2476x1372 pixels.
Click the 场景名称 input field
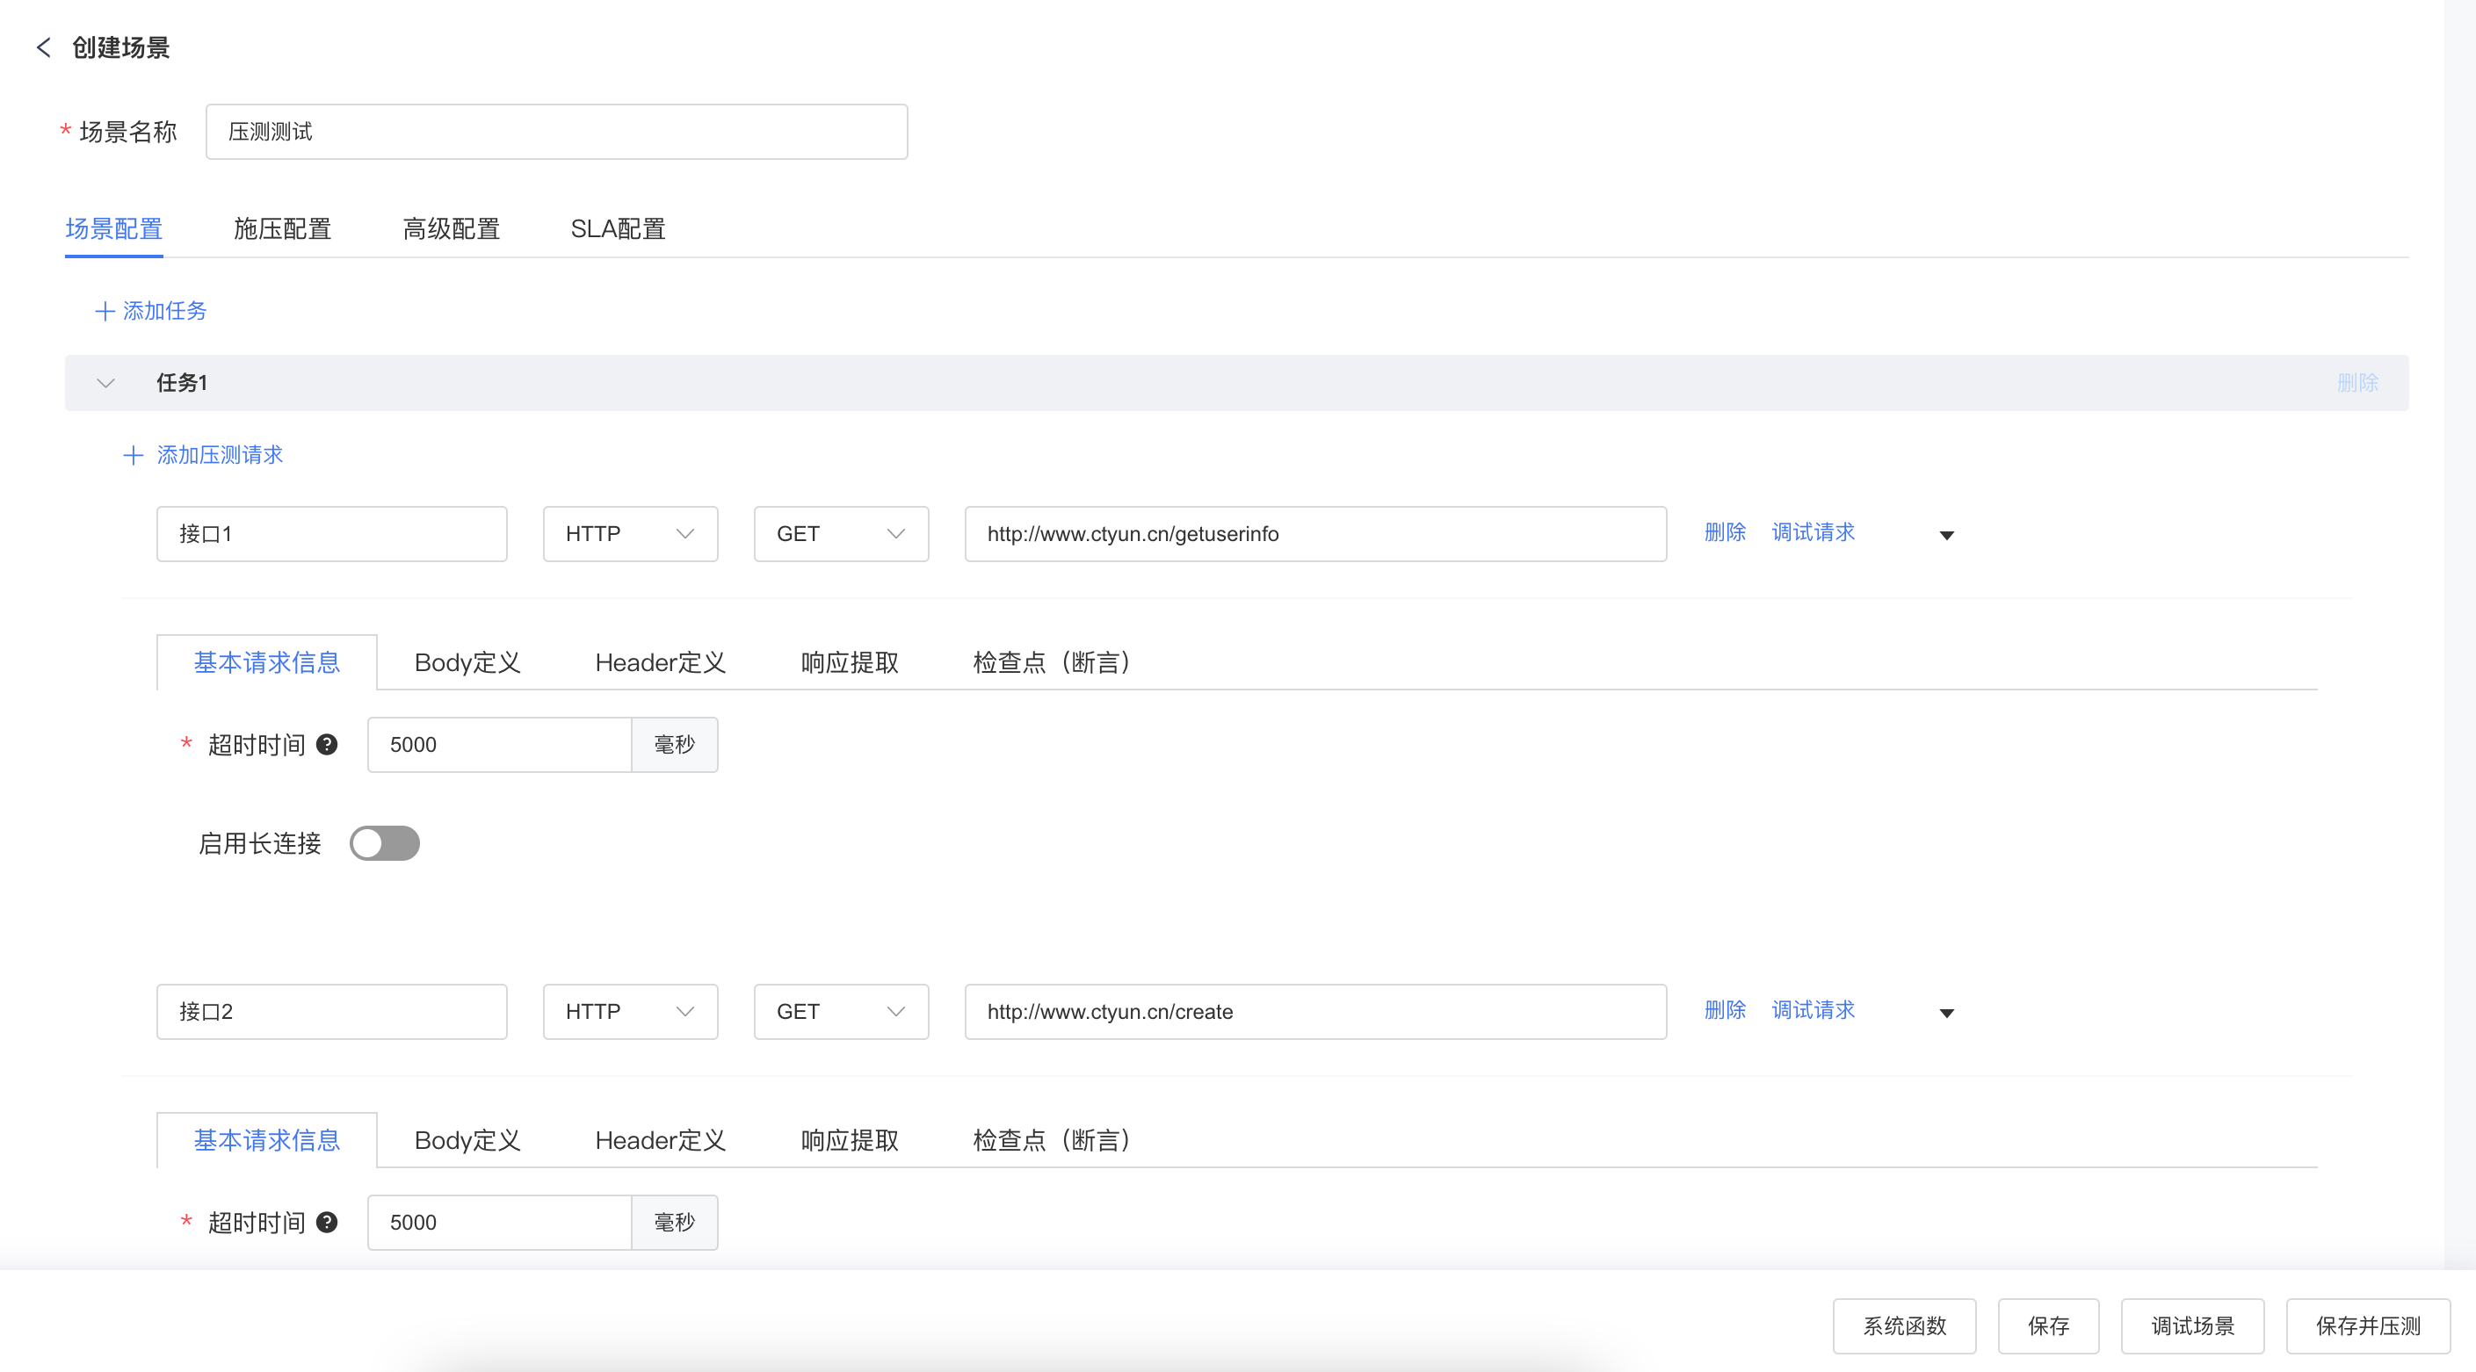[555, 132]
